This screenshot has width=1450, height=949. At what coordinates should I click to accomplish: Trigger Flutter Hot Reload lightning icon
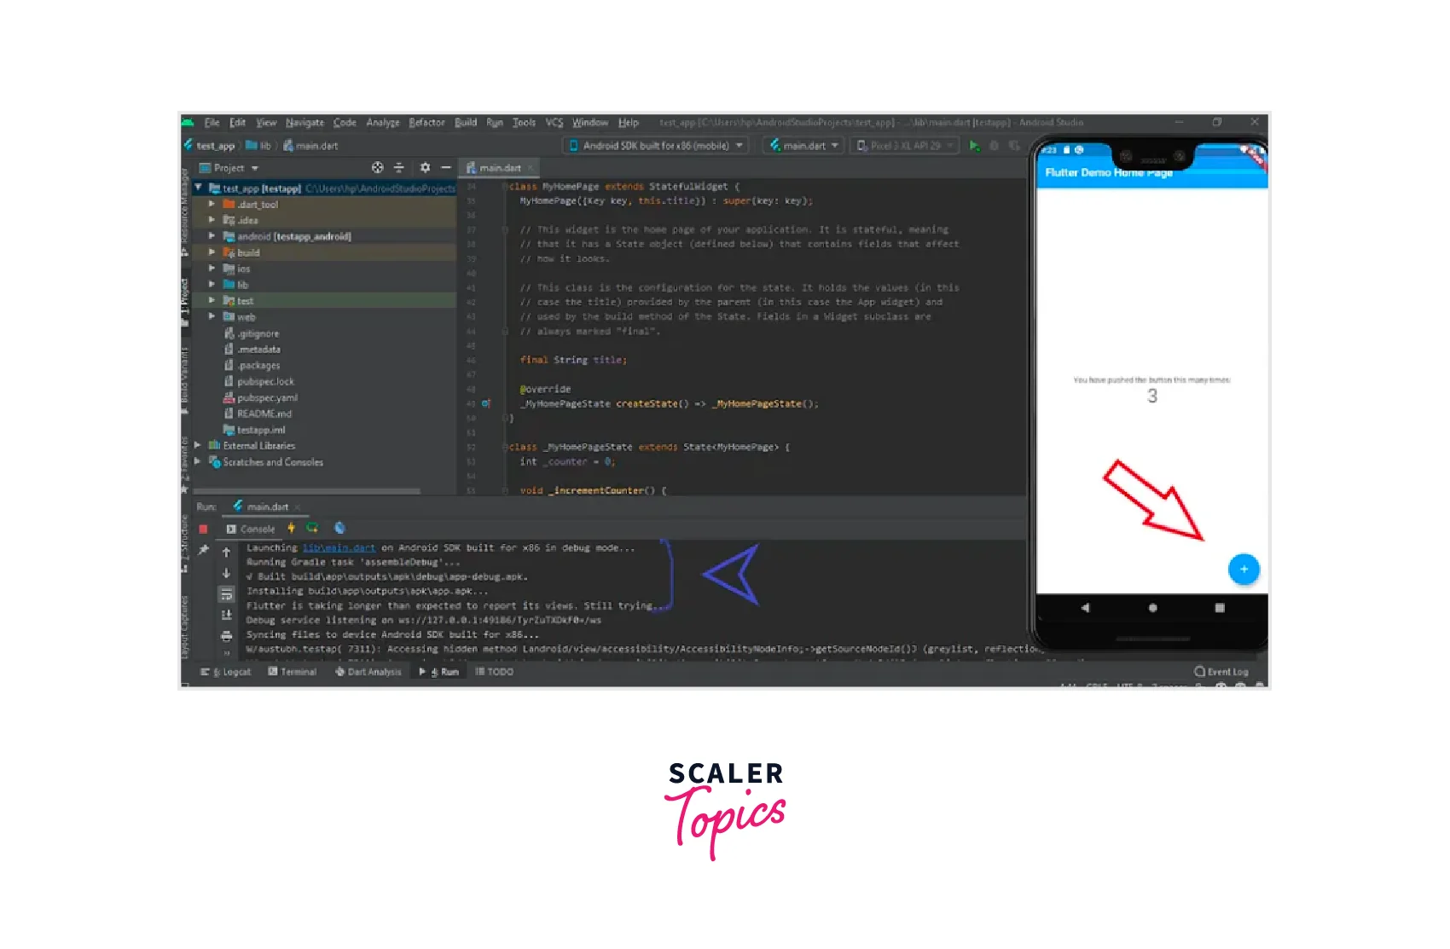point(291,529)
